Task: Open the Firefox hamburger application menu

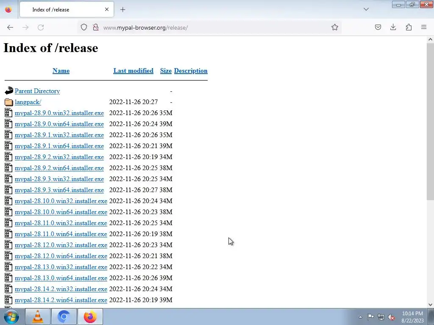Action: tap(424, 28)
